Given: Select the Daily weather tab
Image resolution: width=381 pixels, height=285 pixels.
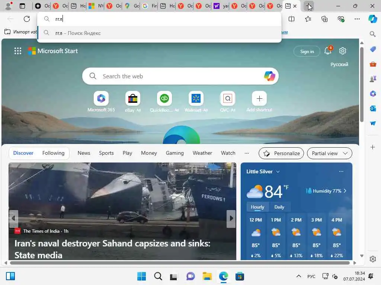Looking at the screenshot, I should pos(279,207).
